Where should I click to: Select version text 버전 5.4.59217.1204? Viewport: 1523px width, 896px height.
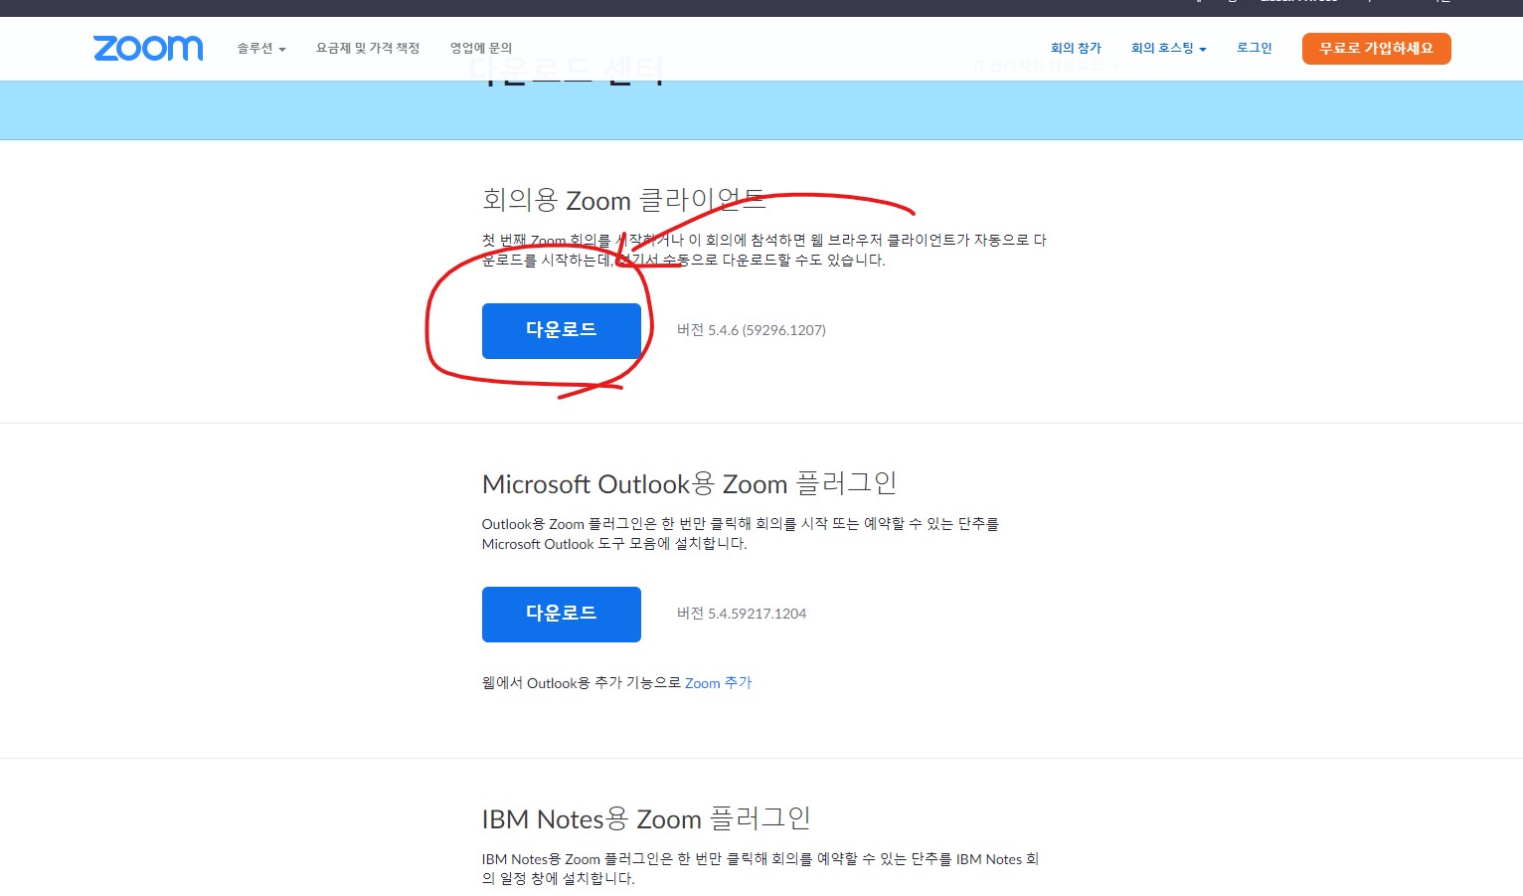point(742,614)
